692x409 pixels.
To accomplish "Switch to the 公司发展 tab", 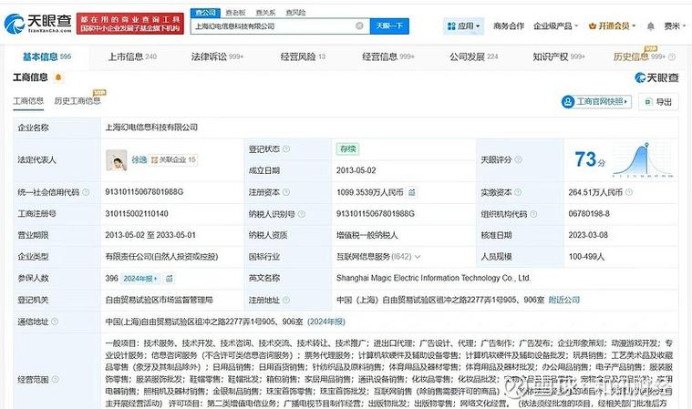I will coord(473,56).
